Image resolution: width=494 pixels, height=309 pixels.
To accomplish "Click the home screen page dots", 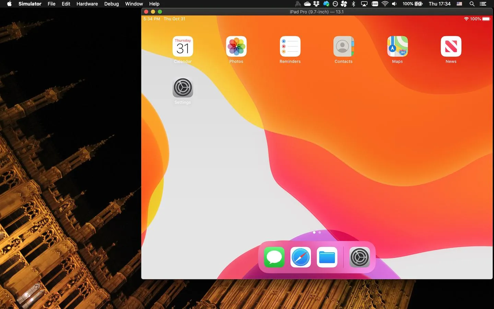I will coord(317,232).
